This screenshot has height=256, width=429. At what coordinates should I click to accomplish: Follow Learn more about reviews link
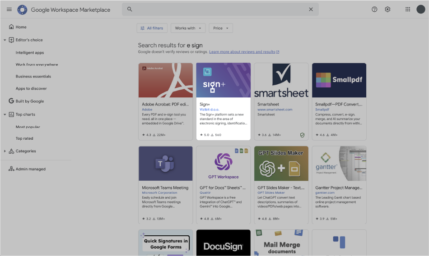244,52
